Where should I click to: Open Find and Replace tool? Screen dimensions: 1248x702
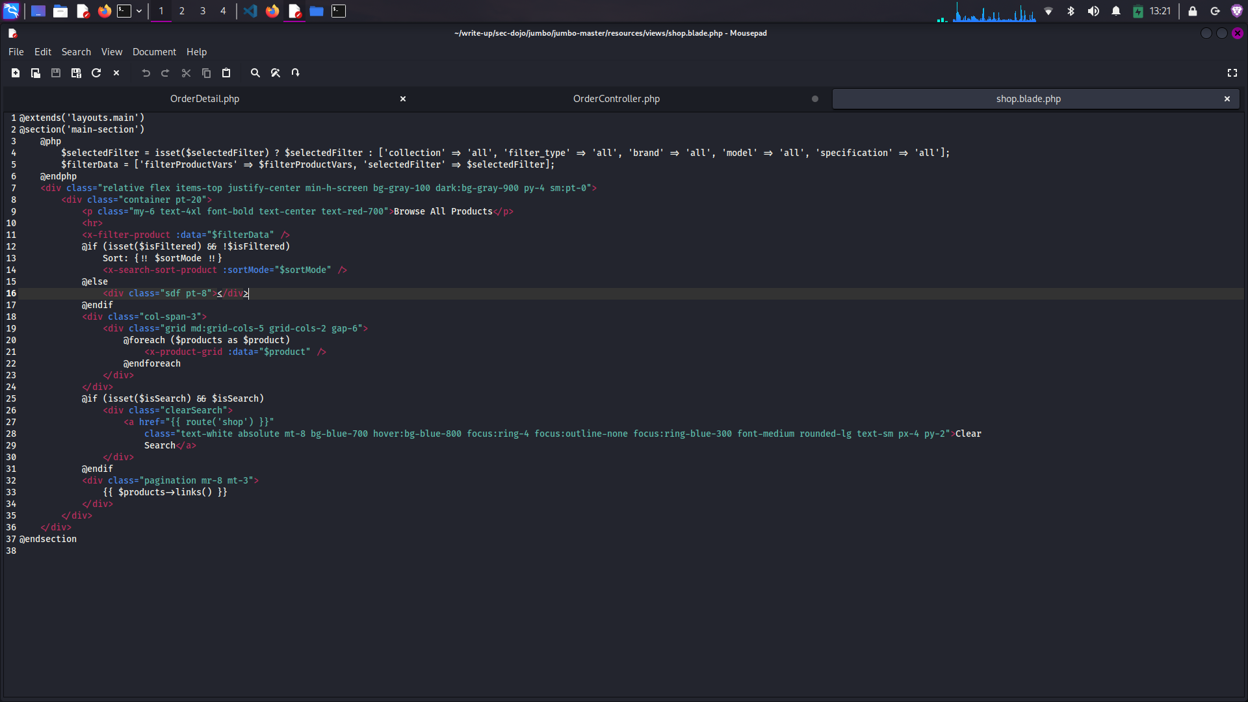click(276, 73)
